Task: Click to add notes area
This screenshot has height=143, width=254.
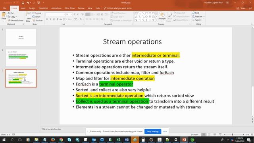Action: [x=52, y=129]
